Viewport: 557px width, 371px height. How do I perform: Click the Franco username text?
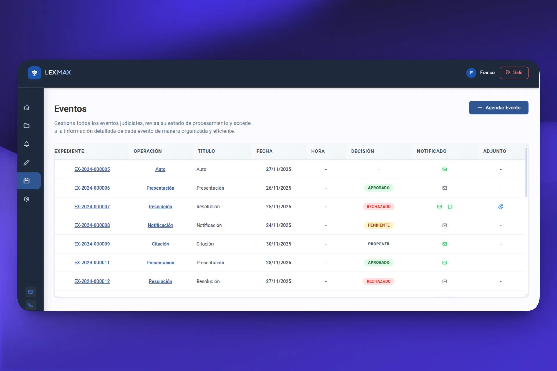pos(487,73)
